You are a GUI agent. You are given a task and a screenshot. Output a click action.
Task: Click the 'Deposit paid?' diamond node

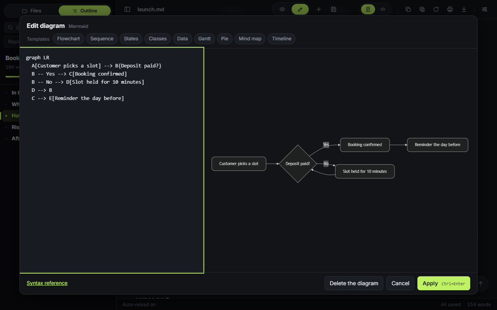(x=298, y=164)
